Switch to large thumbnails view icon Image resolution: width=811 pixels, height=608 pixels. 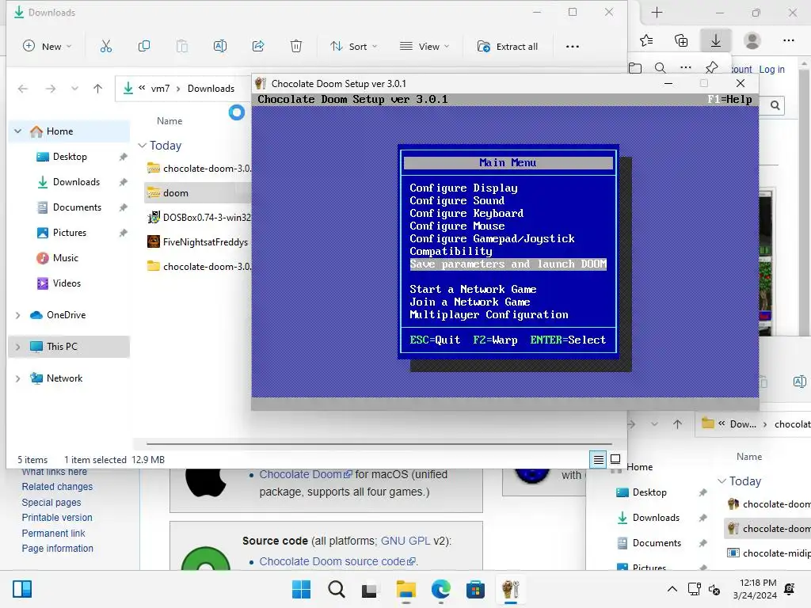point(615,459)
